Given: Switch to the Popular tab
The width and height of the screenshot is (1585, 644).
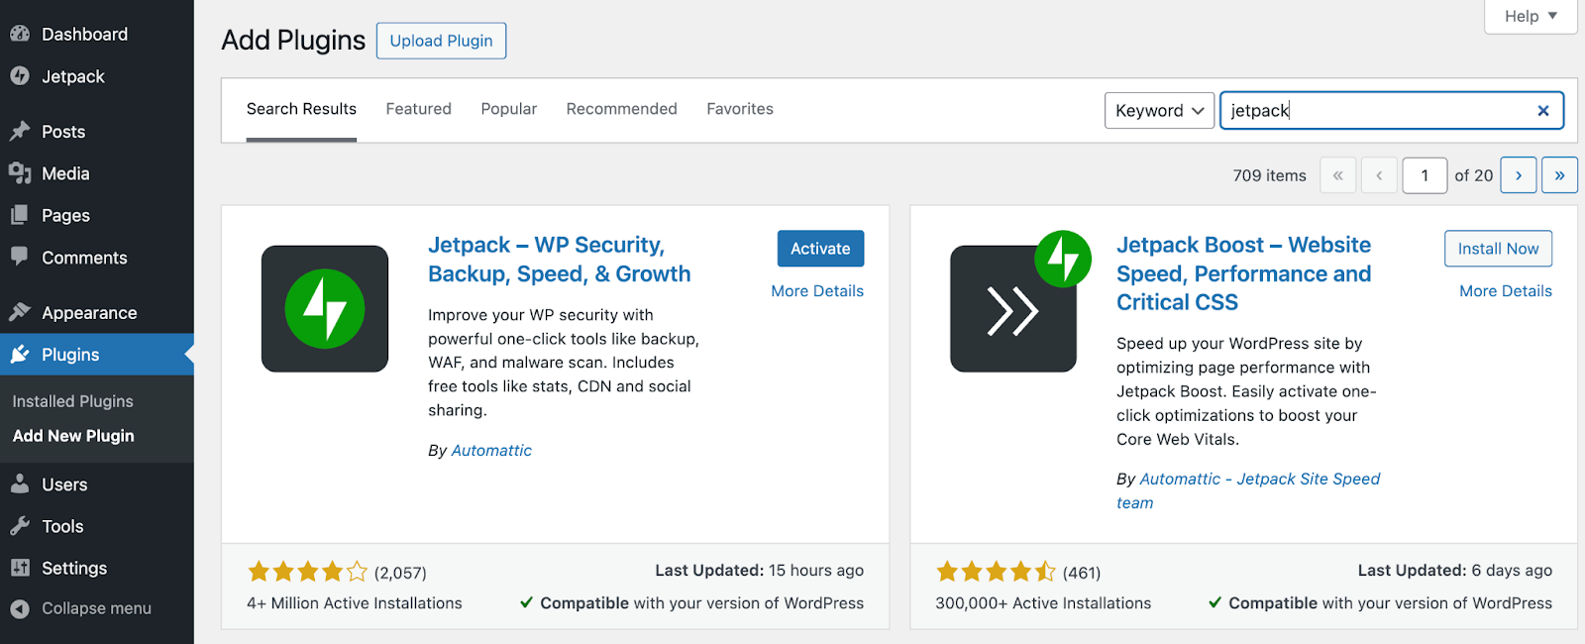Looking at the screenshot, I should pyautogui.click(x=508, y=109).
